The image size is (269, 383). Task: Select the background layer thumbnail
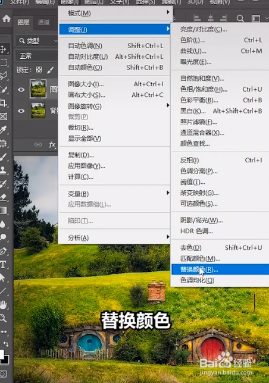(38, 111)
